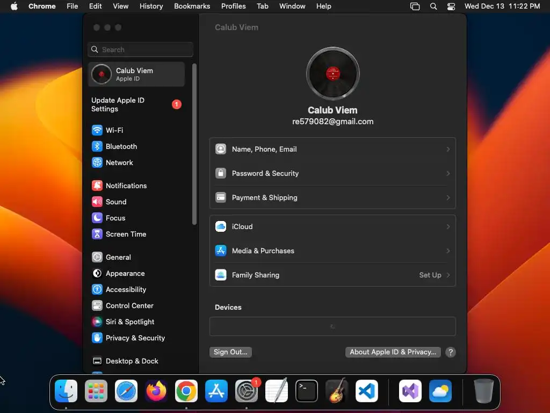Launch Safari from the Dock
The width and height of the screenshot is (550, 413).
[x=126, y=391]
